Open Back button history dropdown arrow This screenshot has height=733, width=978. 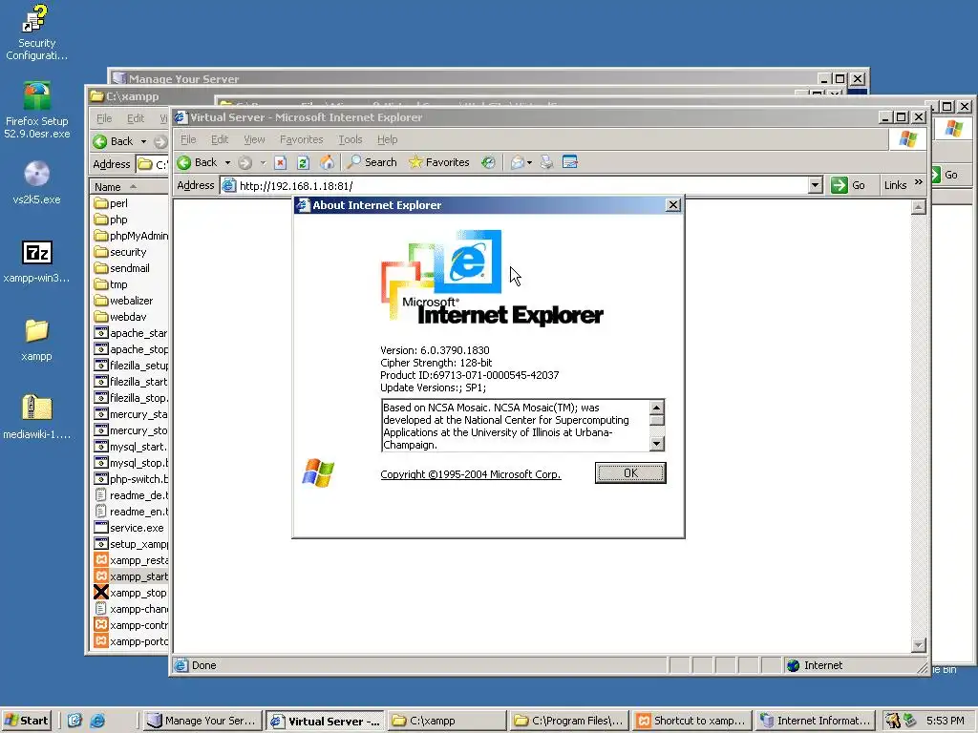point(227,163)
